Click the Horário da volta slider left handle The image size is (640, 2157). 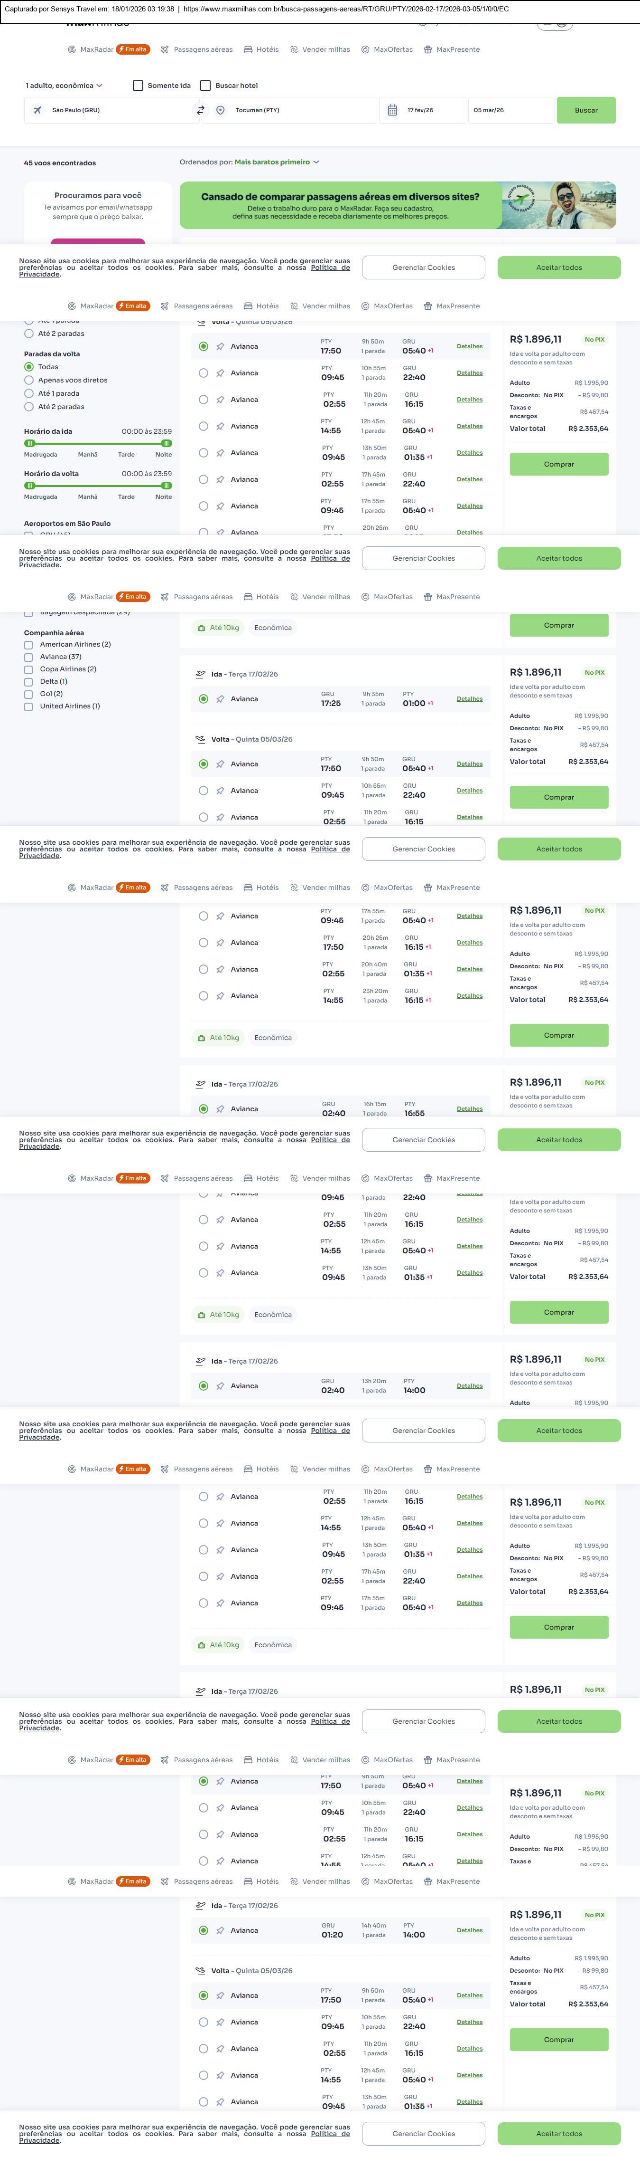[29, 486]
